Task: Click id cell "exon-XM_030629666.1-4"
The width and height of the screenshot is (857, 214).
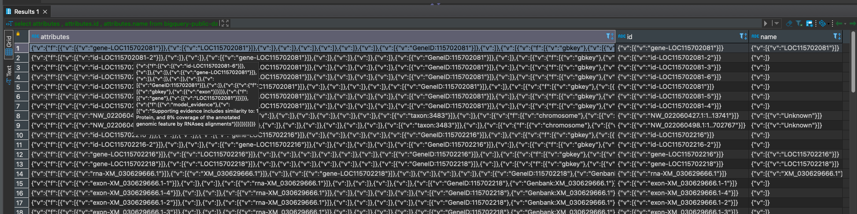Action: 682,193
